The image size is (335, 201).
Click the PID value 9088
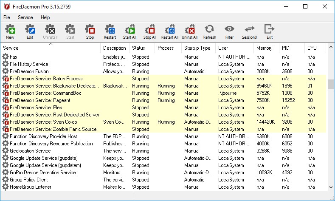(x=287, y=150)
